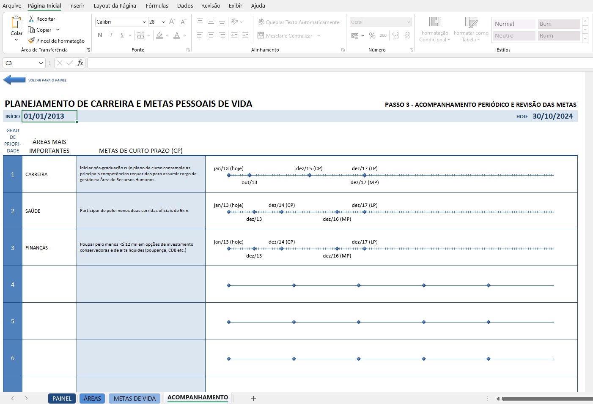Click the increase font size icon
This screenshot has width=593, height=404.
click(x=172, y=22)
